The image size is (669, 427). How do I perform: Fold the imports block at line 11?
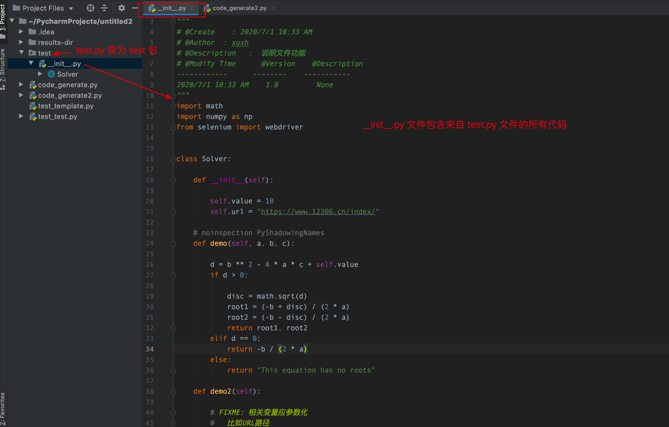click(x=173, y=106)
